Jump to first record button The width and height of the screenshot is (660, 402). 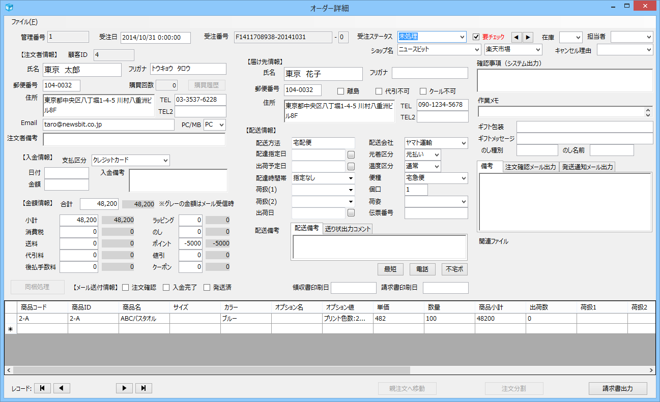(42, 388)
